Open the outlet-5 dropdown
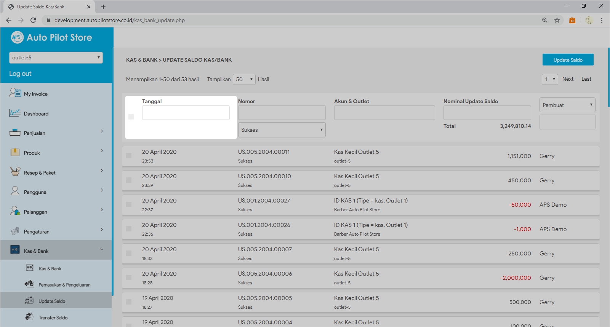 tap(56, 57)
